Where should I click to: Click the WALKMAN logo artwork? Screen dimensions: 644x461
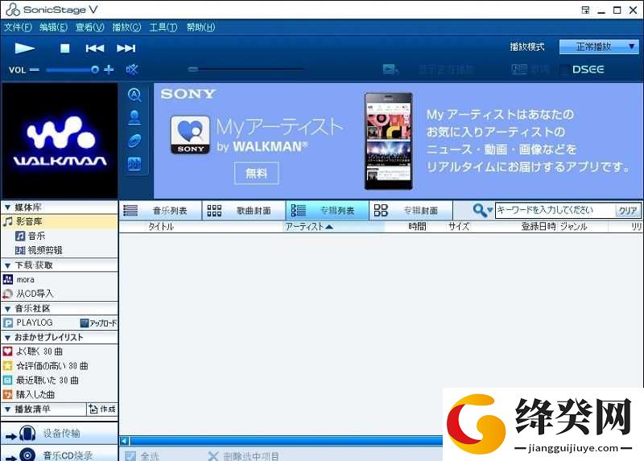coord(60,141)
